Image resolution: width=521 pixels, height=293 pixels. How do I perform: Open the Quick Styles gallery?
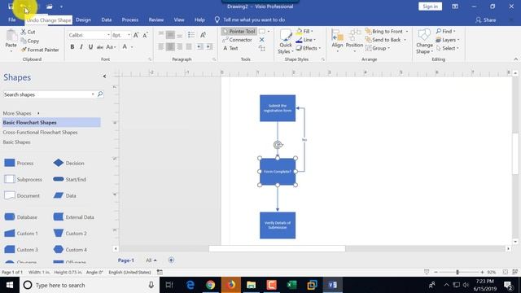click(286, 42)
